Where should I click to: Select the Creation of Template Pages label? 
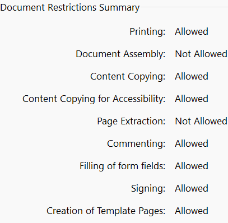tap(106, 211)
